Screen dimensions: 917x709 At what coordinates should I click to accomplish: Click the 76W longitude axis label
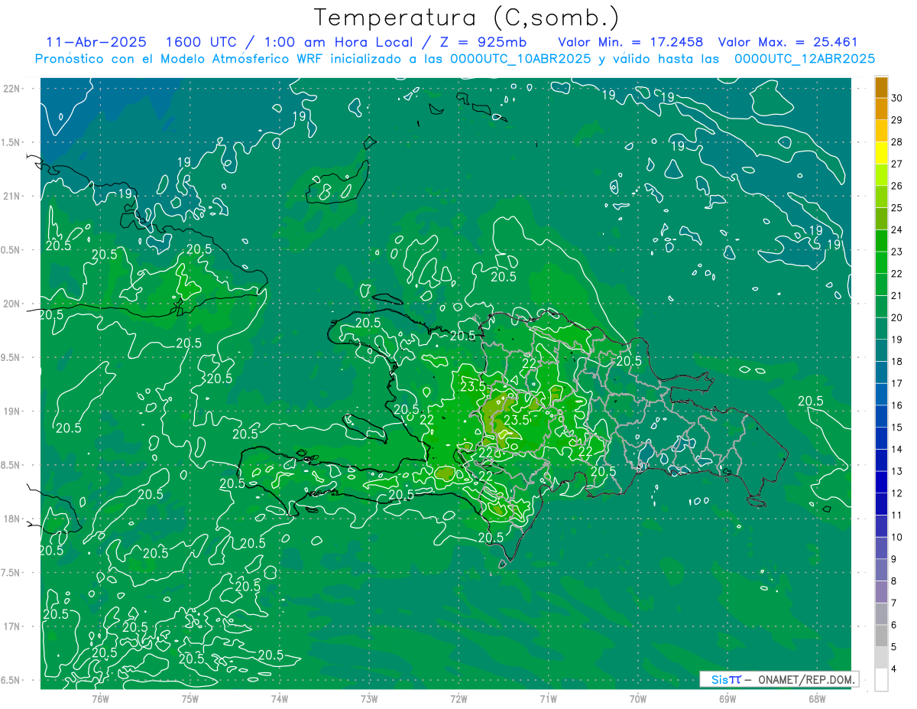pyautogui.click(x=100, y=698)
